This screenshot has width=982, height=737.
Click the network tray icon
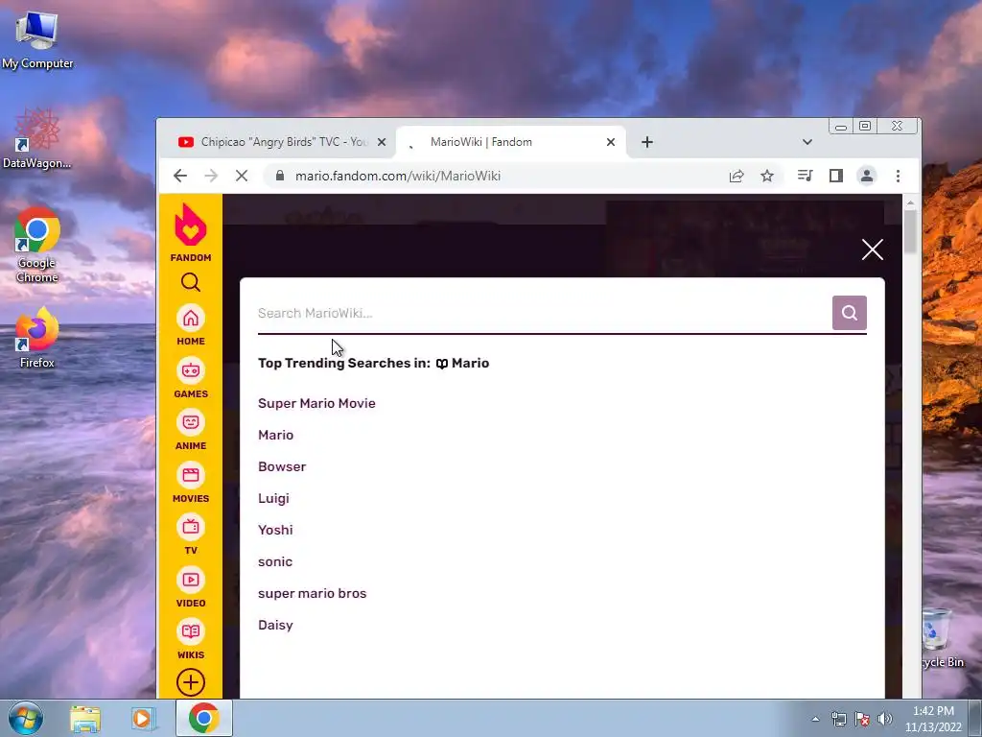[x=838, y=719]
